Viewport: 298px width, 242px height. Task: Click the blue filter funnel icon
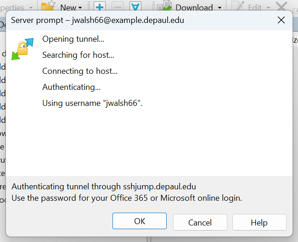pos(135,6)
